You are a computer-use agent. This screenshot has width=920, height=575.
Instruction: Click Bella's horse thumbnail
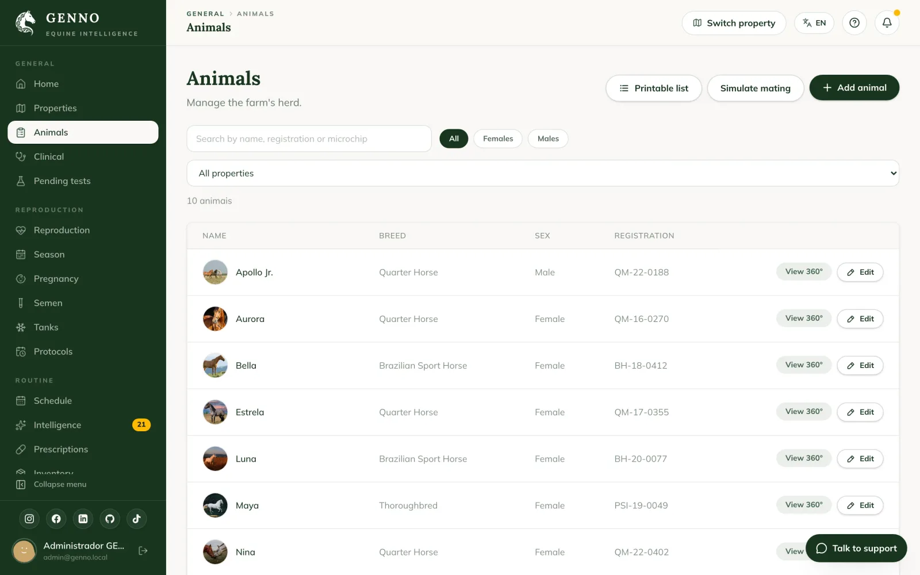tap(215, 365)
